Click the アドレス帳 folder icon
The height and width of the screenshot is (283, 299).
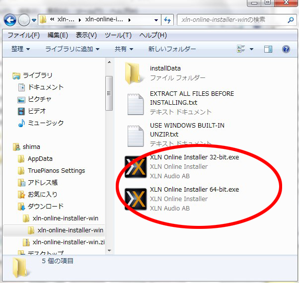tap(21, 183)
